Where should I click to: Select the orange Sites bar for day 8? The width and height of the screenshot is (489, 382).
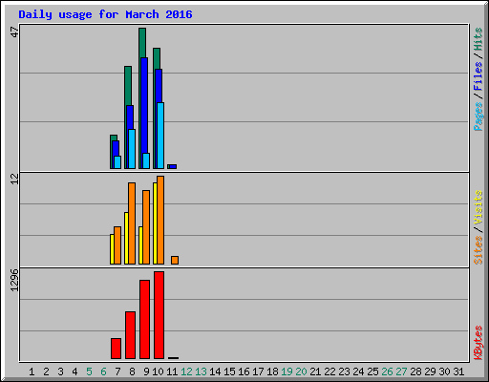point(132,223)
